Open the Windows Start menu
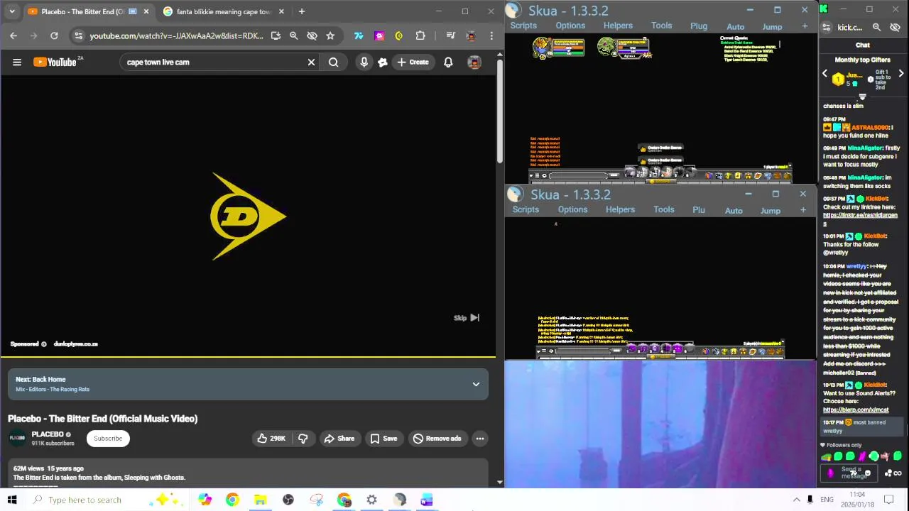The width and height of the screenshot is (909, 511). tap(12, 500)
